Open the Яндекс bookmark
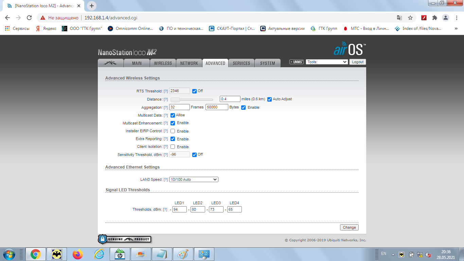 click(46, 29)
